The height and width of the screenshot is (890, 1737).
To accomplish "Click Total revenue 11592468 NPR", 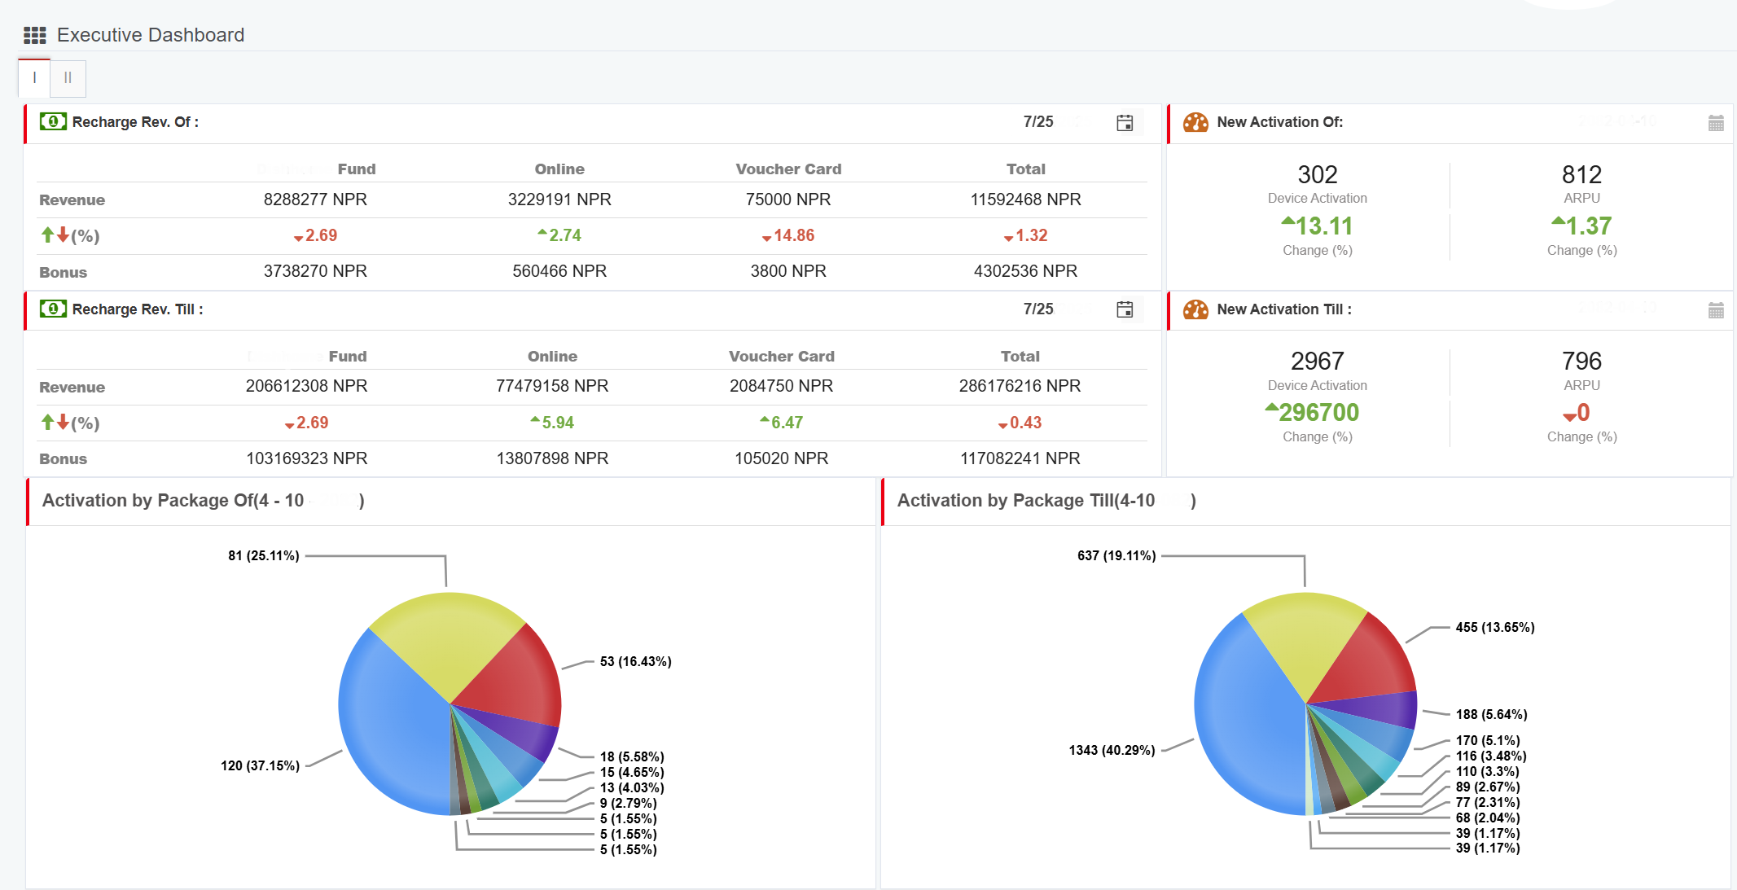I will pyautogui.click(x=1025, y=199).
